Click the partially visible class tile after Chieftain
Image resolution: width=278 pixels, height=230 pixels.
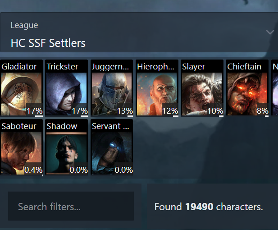point(274,88)
